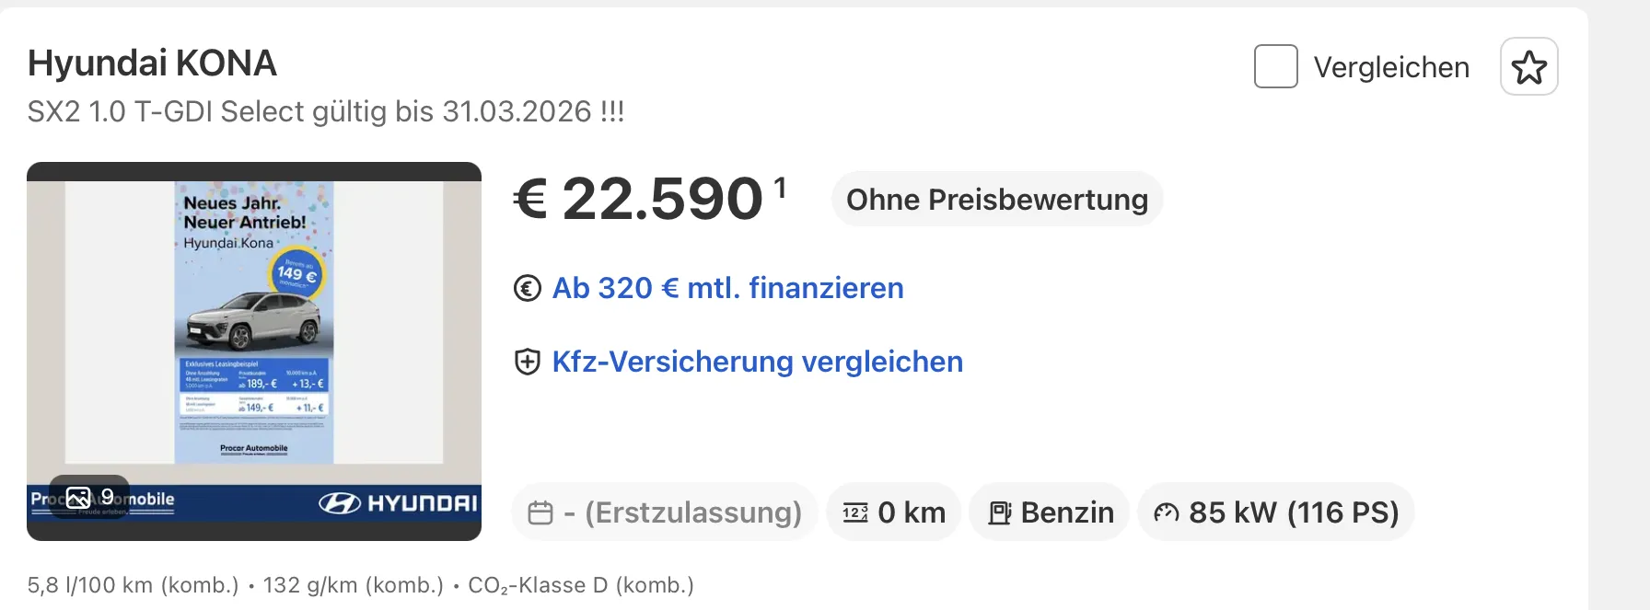Screen dimensions: 1650x610
Task: Click the Ab 320 € mtl. finanzieren link
Action: pyautogui.click(x=727, y=288)
